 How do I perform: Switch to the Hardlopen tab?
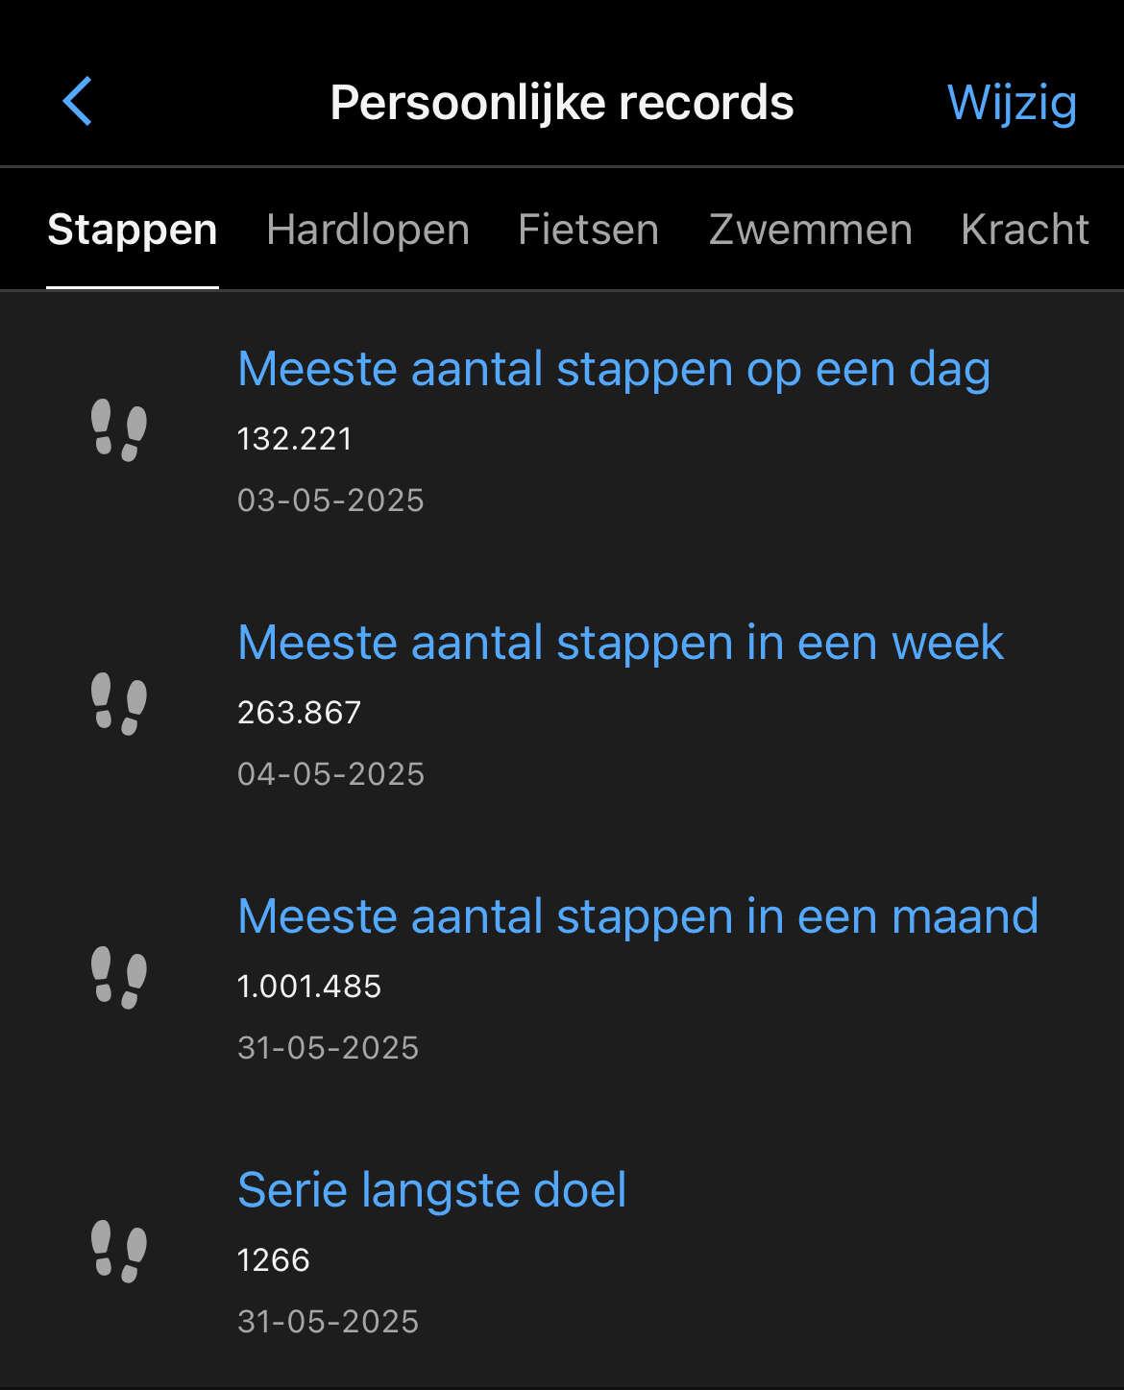pyautogui.click(x=368, y=231)
